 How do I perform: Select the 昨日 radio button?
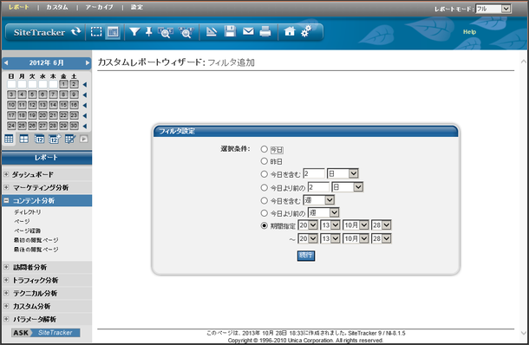264,161
